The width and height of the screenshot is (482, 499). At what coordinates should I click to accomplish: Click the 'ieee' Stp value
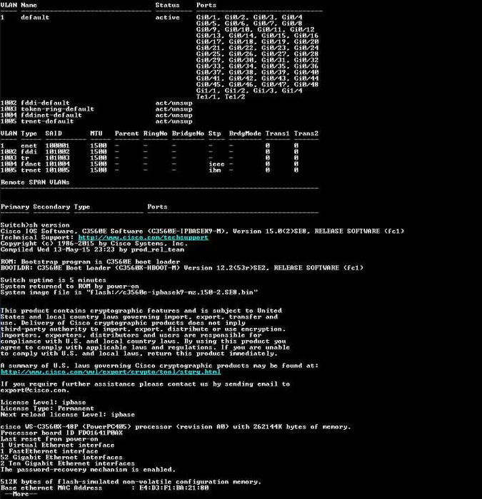point(217,164)
